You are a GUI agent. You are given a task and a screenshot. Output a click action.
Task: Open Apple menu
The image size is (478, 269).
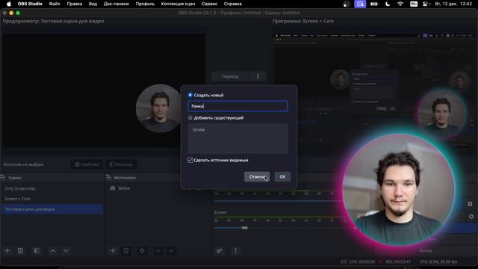coord(9,4)
